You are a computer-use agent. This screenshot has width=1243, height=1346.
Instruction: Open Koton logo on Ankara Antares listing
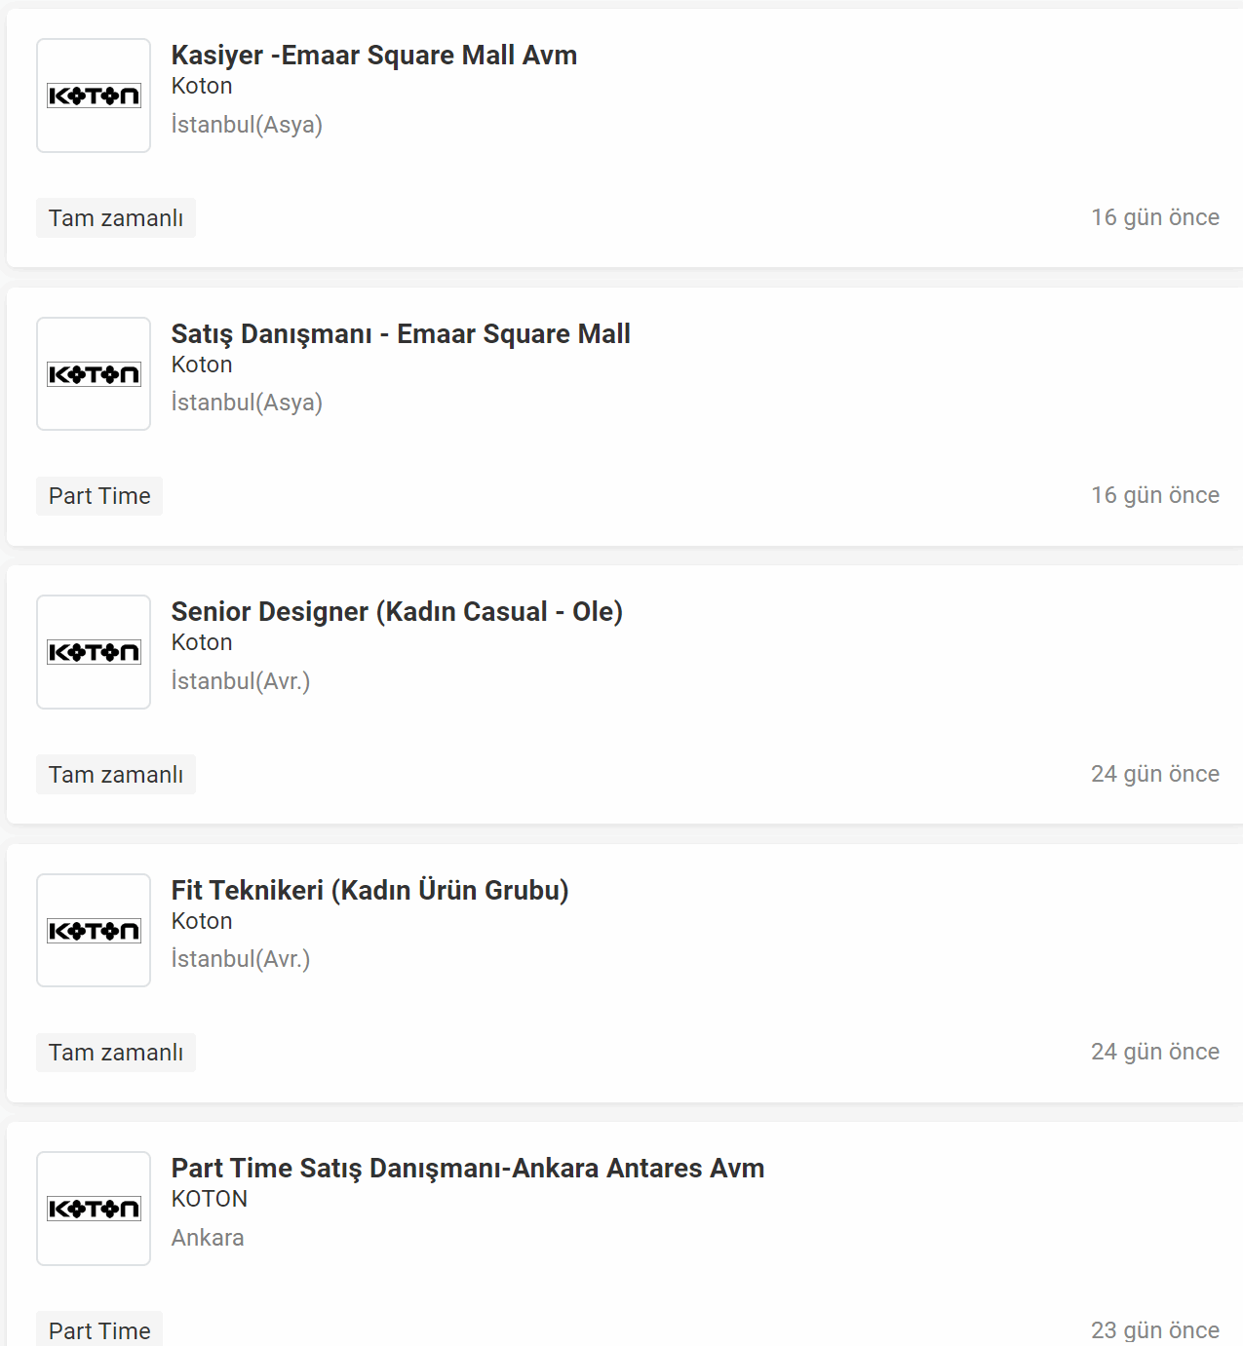(94, 1209)
